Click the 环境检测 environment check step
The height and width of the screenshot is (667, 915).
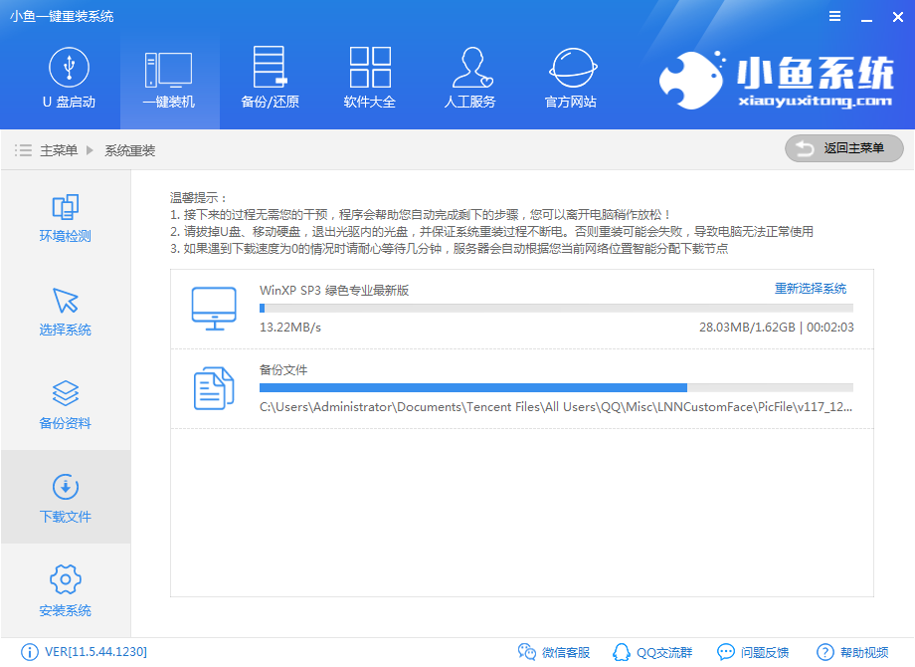[x=66, y=218]
